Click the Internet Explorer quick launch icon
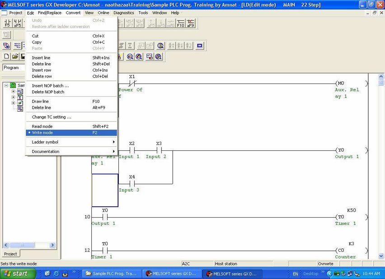The image size is (385, 279). coord(56,274)
